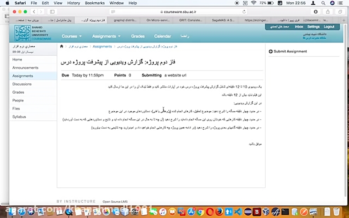Click the courseware.sbu.ac.ir address bar
349x218 pixels.
(179, 12)
